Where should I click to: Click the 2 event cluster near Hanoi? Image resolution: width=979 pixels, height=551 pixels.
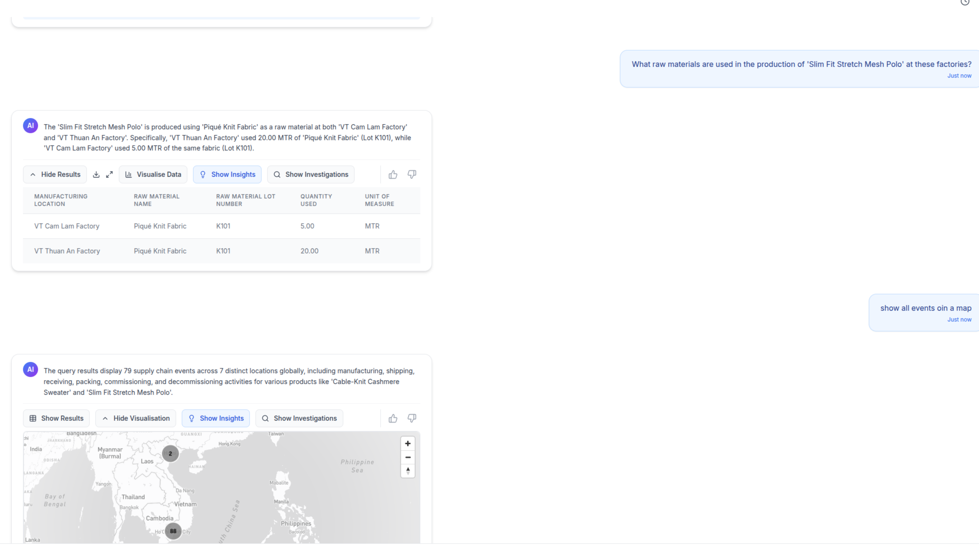[170, 453]
